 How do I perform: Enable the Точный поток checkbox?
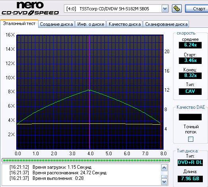191,139
